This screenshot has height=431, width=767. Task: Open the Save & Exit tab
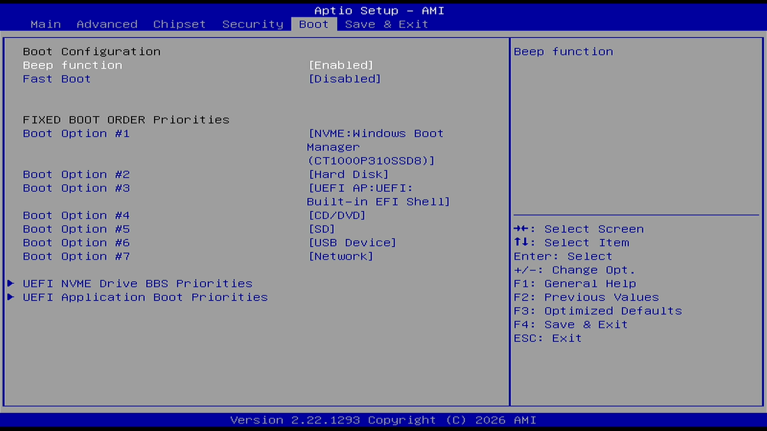(x=386, y=24)
